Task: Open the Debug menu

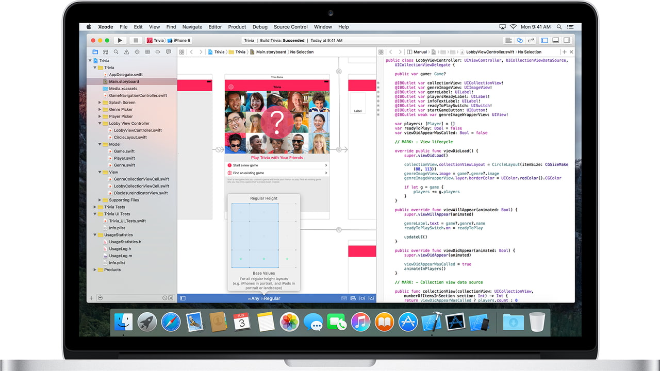Action: tap(260, 27)
